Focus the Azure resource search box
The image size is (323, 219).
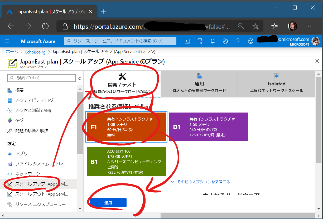[x=120, y=41]
